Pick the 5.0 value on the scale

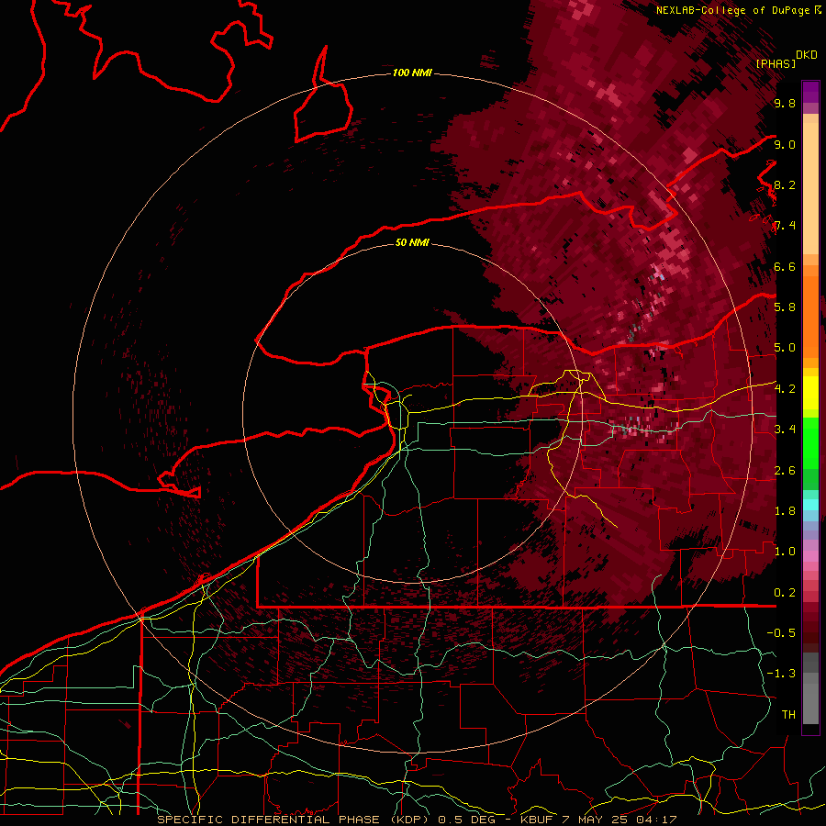point(785,348)
